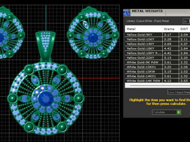Select the White Gold:9K PdW row
The image size is (190, 142).
tap(158, 62)
